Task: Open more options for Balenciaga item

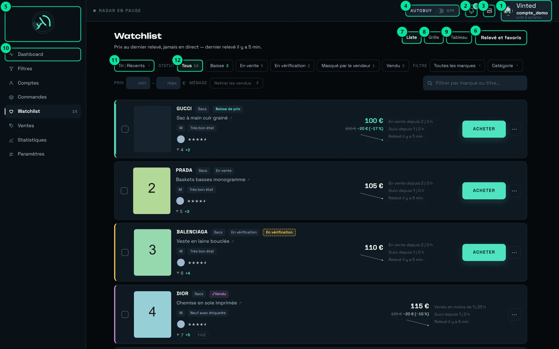Action: pos(514,253)
